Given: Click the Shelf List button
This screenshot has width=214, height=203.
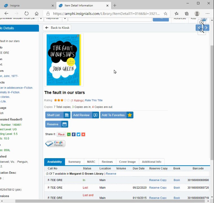Looking at the screenshot, I should 58,115.
